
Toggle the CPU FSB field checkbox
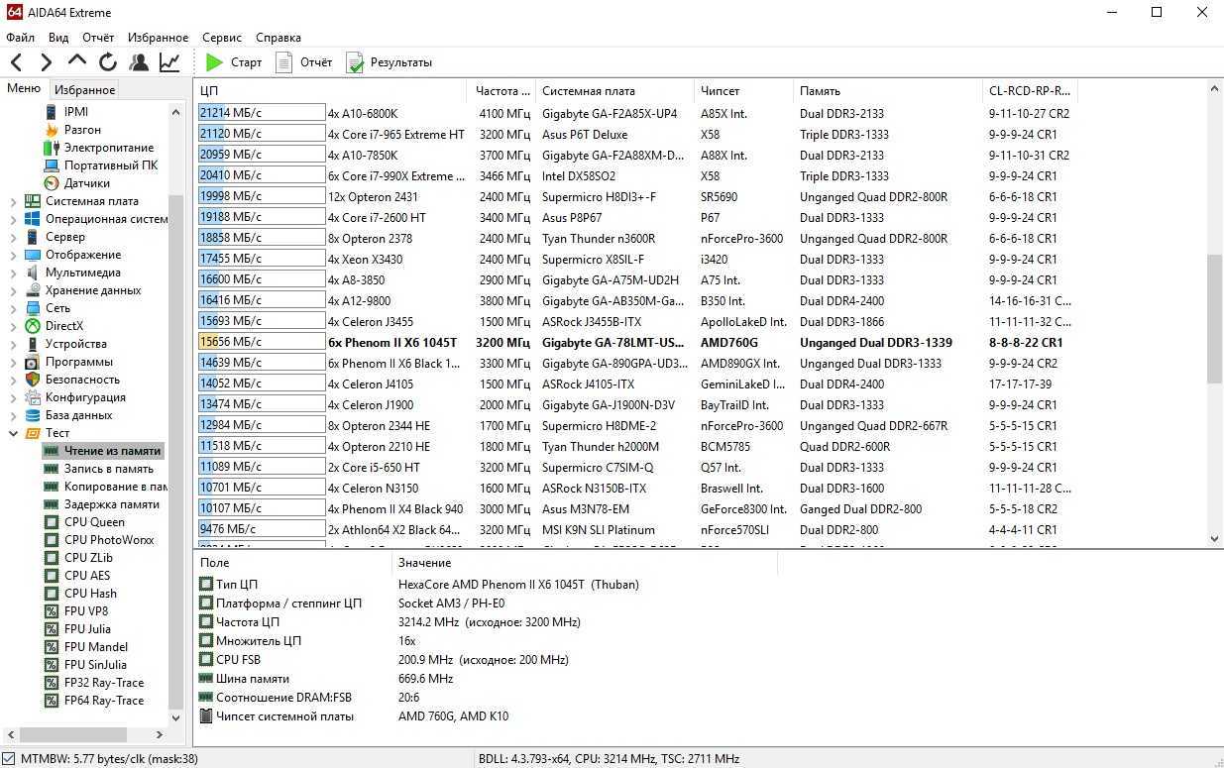coord(206,660)
